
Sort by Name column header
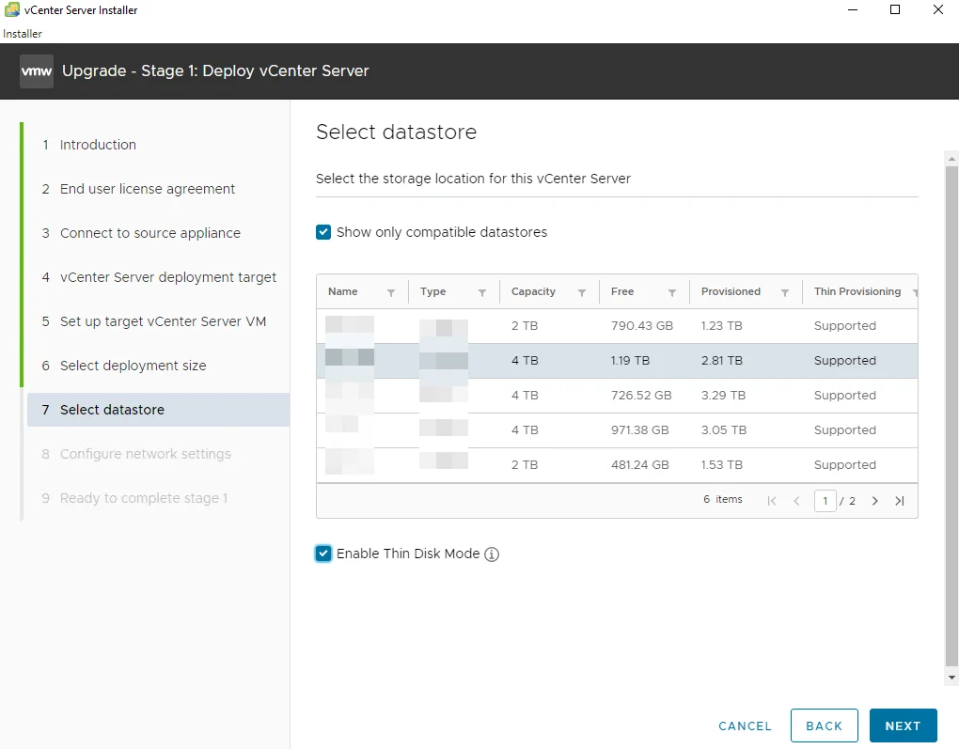pos(342,291)
